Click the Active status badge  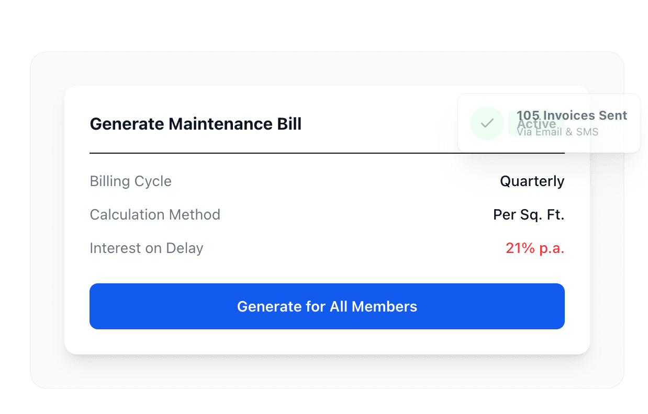coord(537,124)
